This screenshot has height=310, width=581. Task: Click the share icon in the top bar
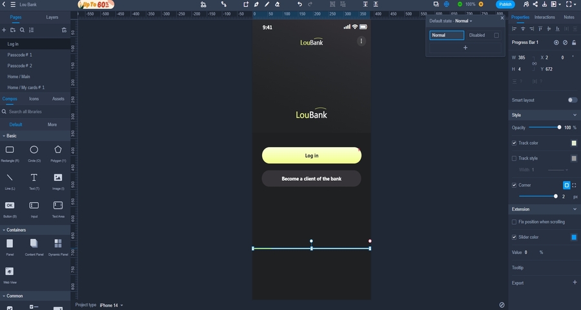click(537, 4)
